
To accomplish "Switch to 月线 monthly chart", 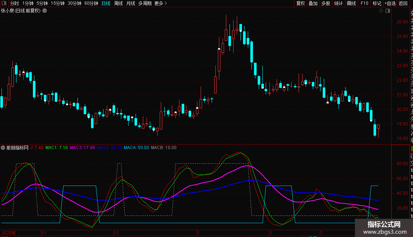I will (130, 3).
